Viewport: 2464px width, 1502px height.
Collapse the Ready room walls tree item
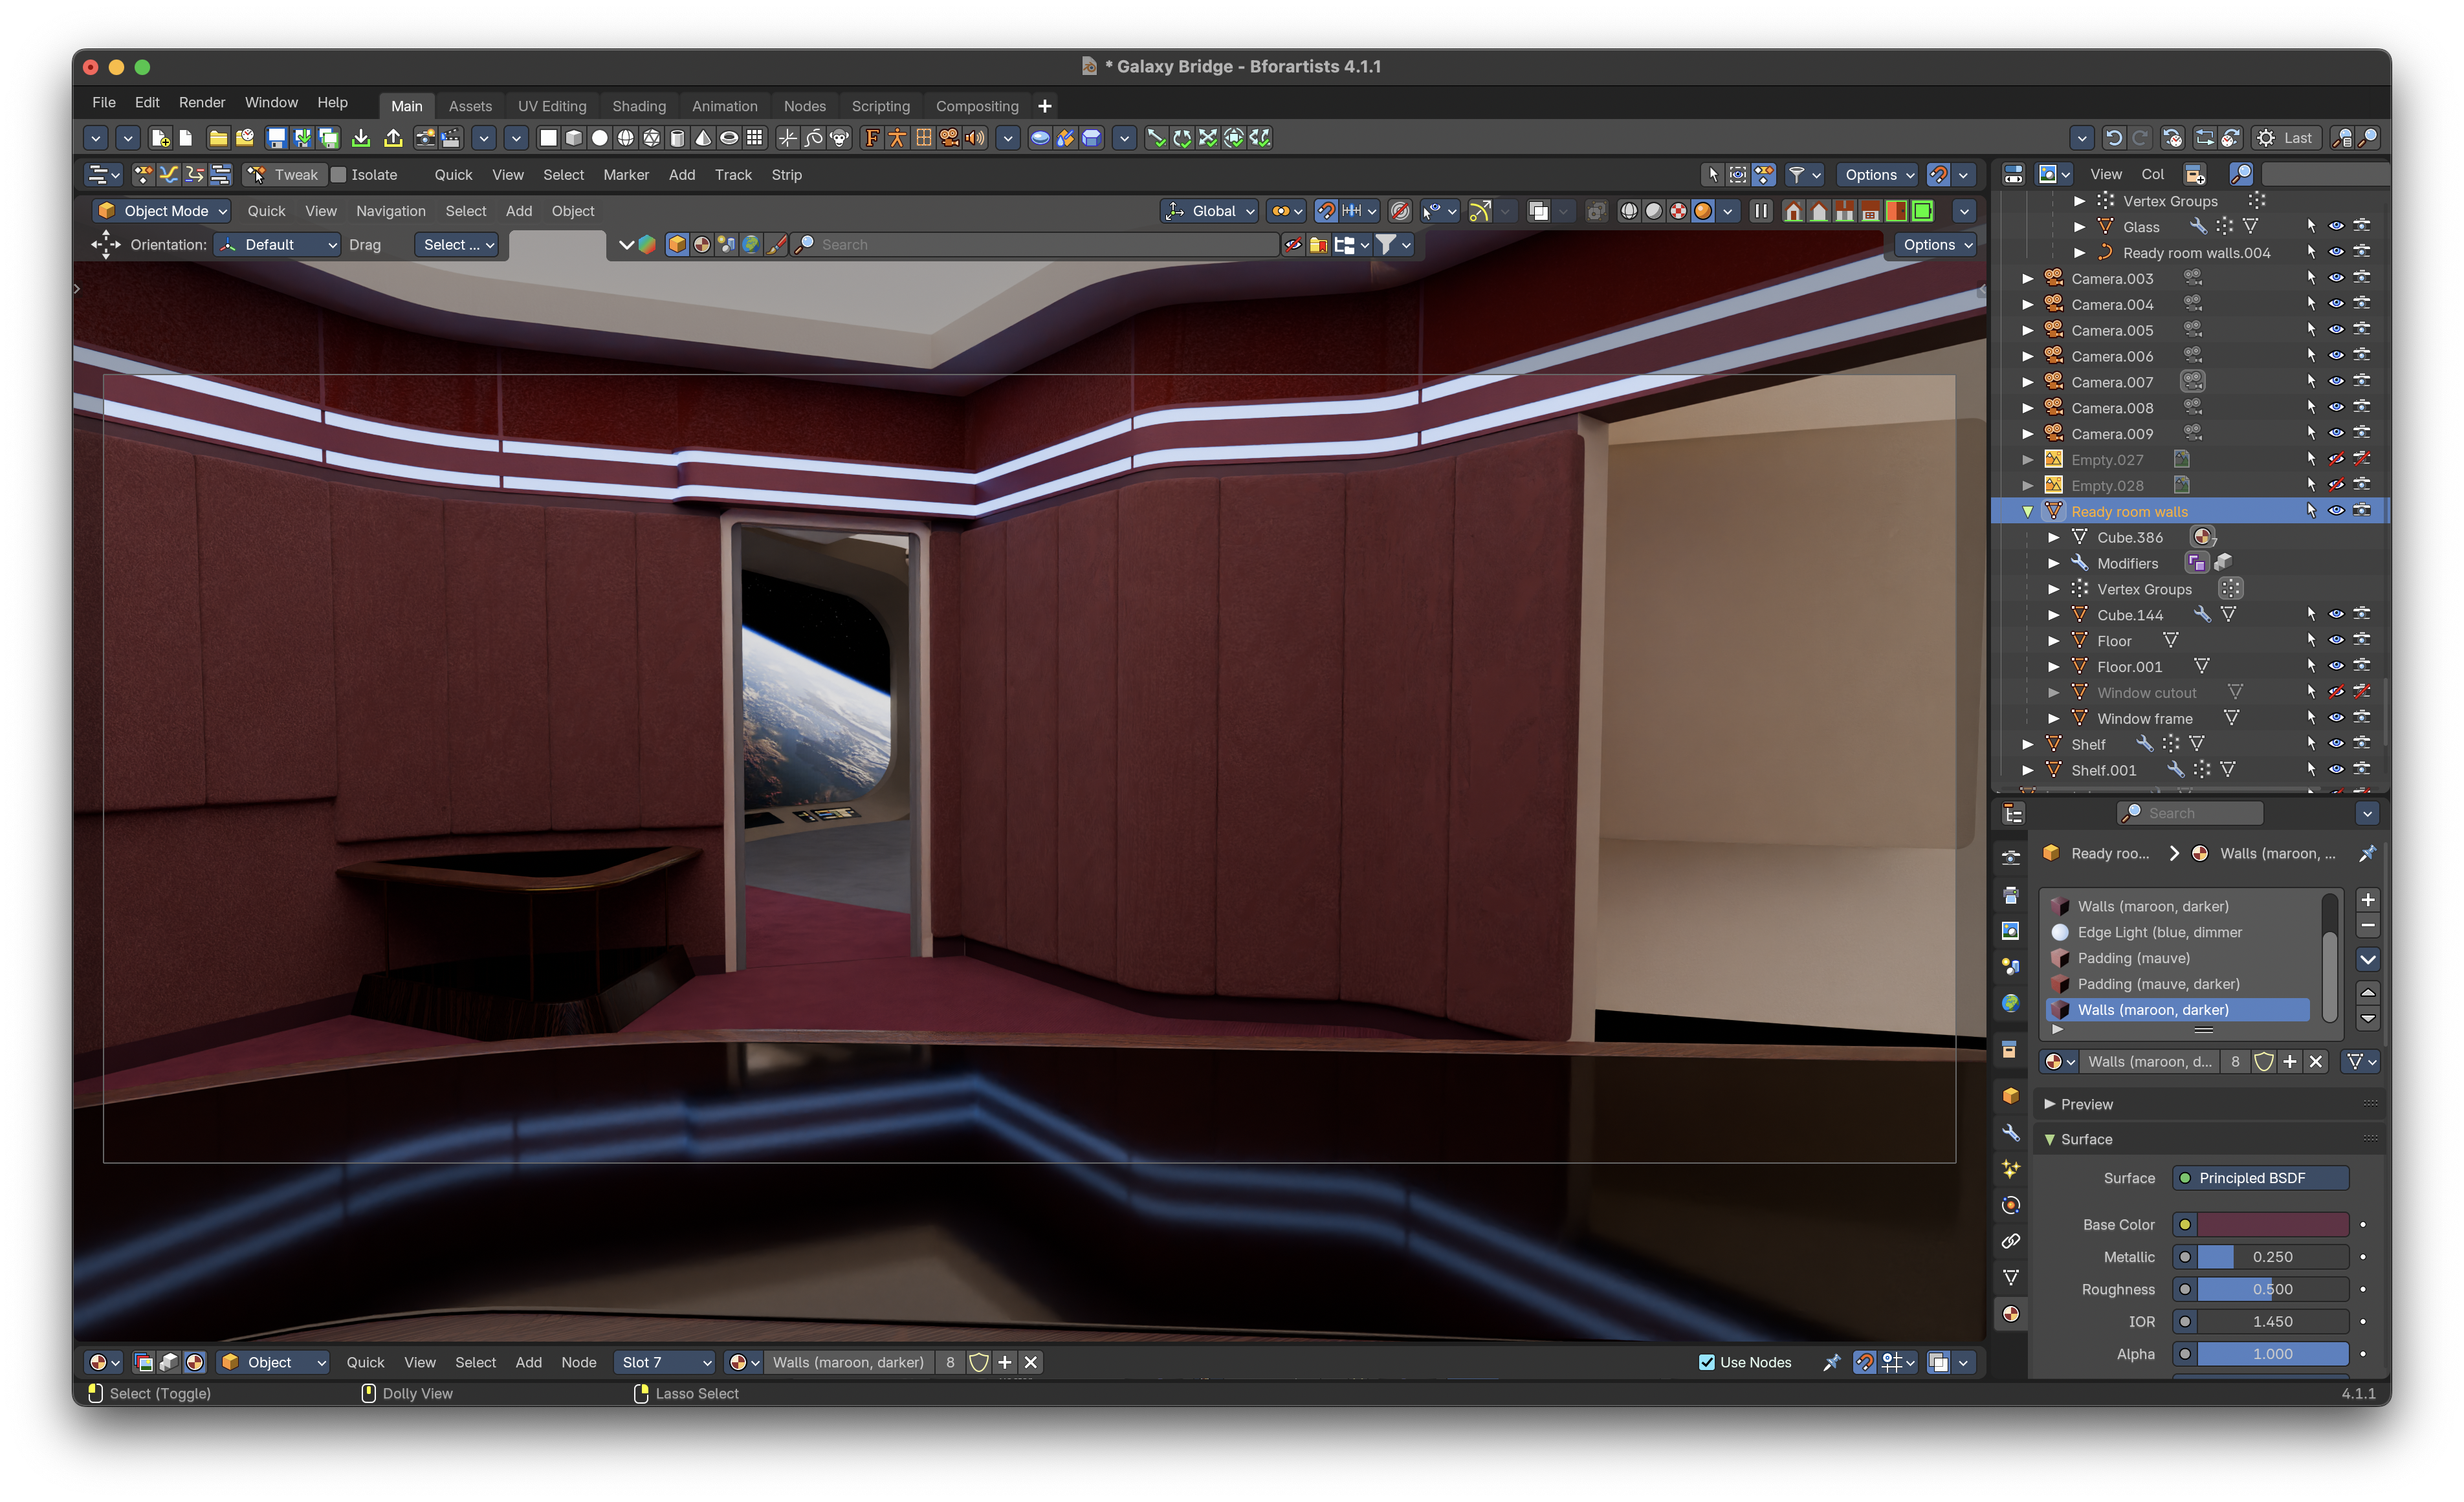2028,511
